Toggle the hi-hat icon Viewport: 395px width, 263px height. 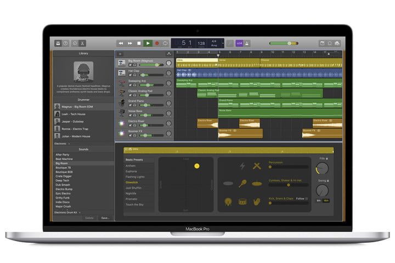[x=257, y=184]
